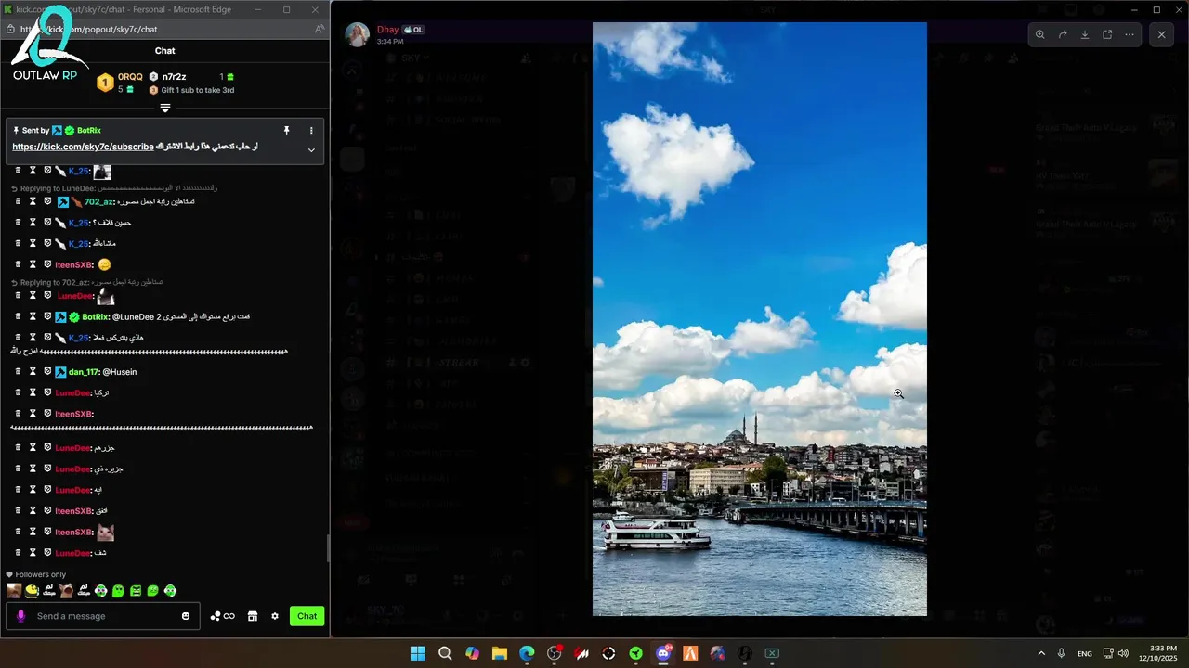The width and height of the screenshot is (1189, 668).
Task: Ban dan_117 with shield icon
Action: click(x=47, y=371)
